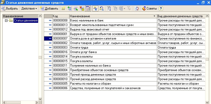Image resolution: width=211 pixels, height=104 pixels.
Task: Select the code cell 000000007
Action: pyautogui.click(x=61, y=38)
